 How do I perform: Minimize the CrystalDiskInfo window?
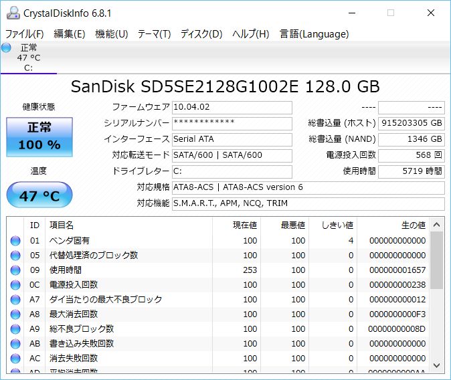(x=352, y=13)
